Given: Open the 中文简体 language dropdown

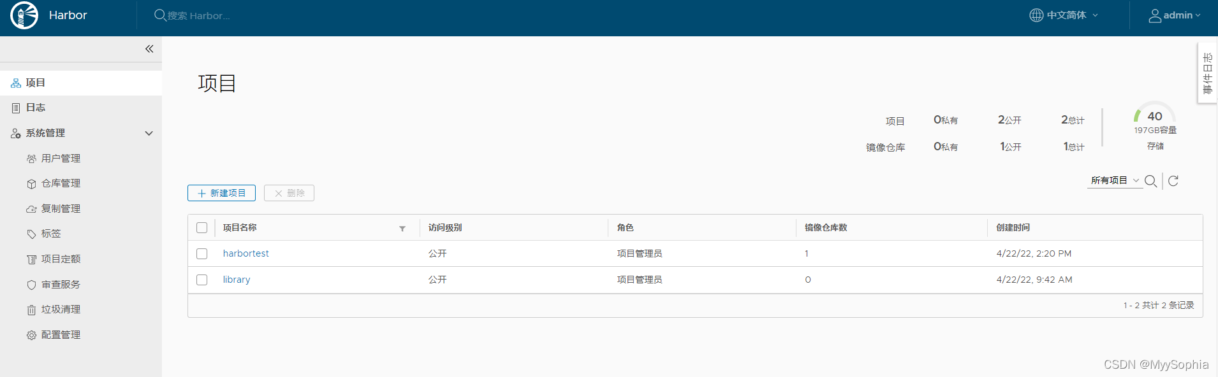Looking at the screenshot, I should click(x=1064, y=15).
